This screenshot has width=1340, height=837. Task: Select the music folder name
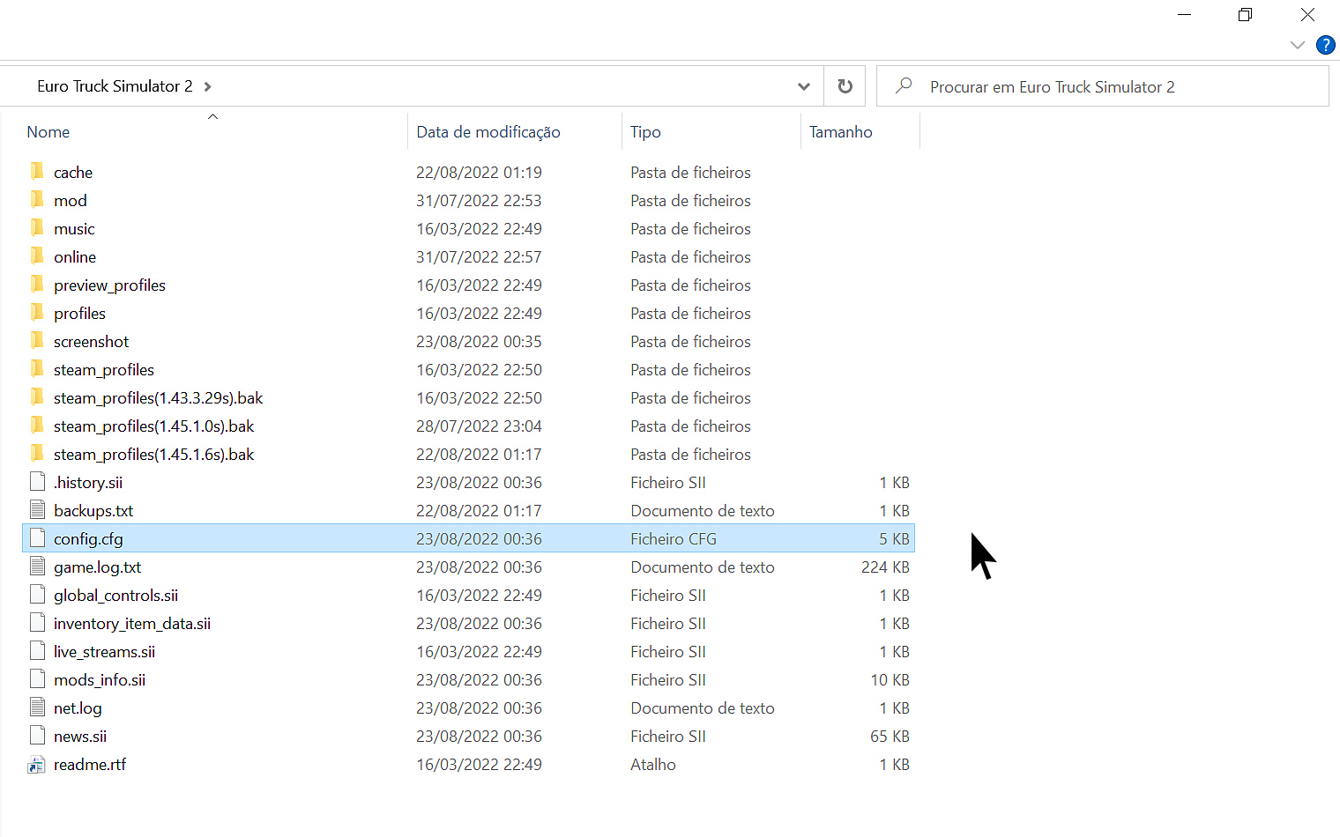click(x=74, y=229)
